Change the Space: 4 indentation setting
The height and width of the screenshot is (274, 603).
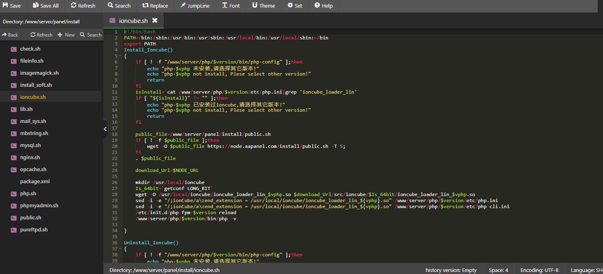498,270
